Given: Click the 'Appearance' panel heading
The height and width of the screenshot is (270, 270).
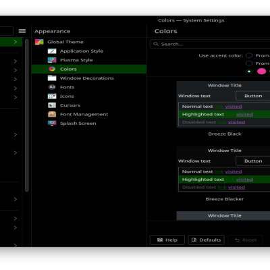Looking at the screenshot, I should [53, 31].
